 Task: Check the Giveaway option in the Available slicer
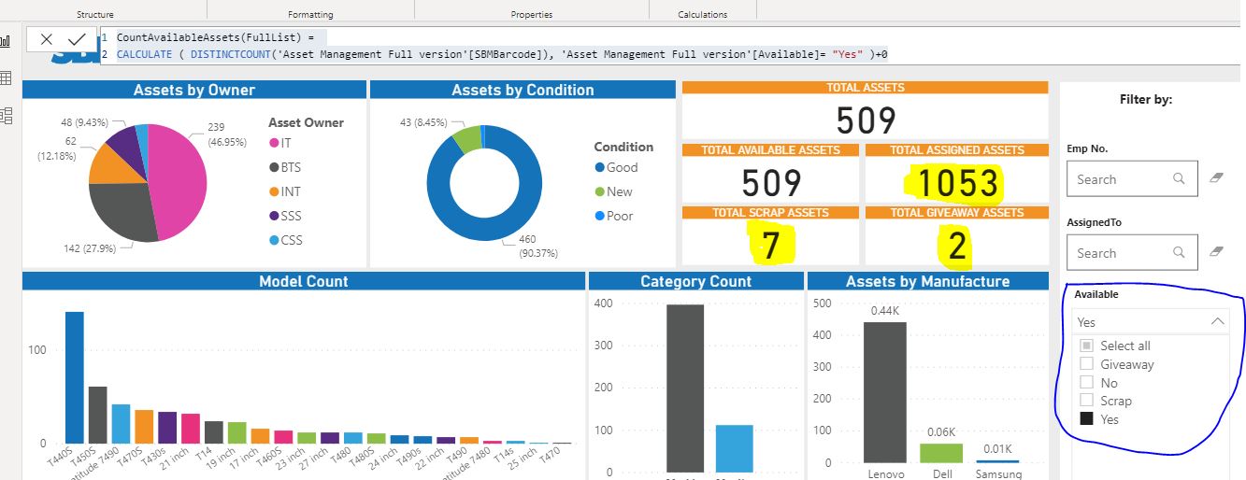click(1086, 364)
